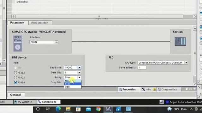
Task: Open the Diagnostics tab
Action: tap(169, 89)
